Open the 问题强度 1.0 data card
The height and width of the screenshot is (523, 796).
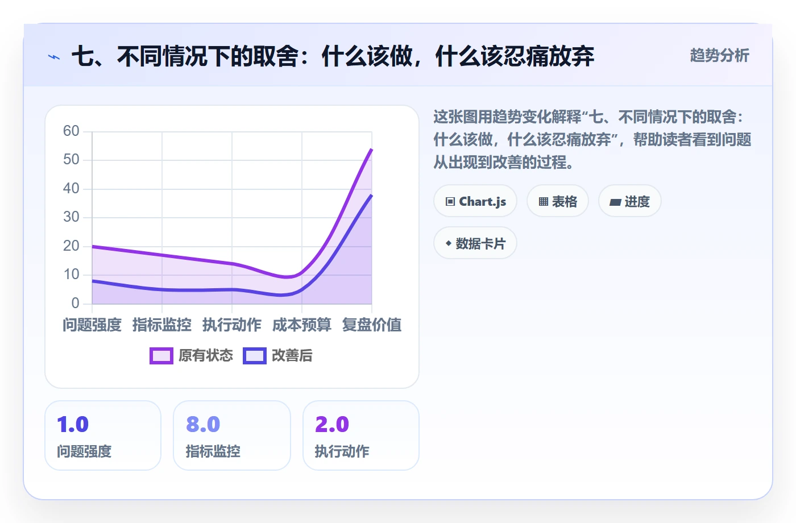tap(103, 435)
